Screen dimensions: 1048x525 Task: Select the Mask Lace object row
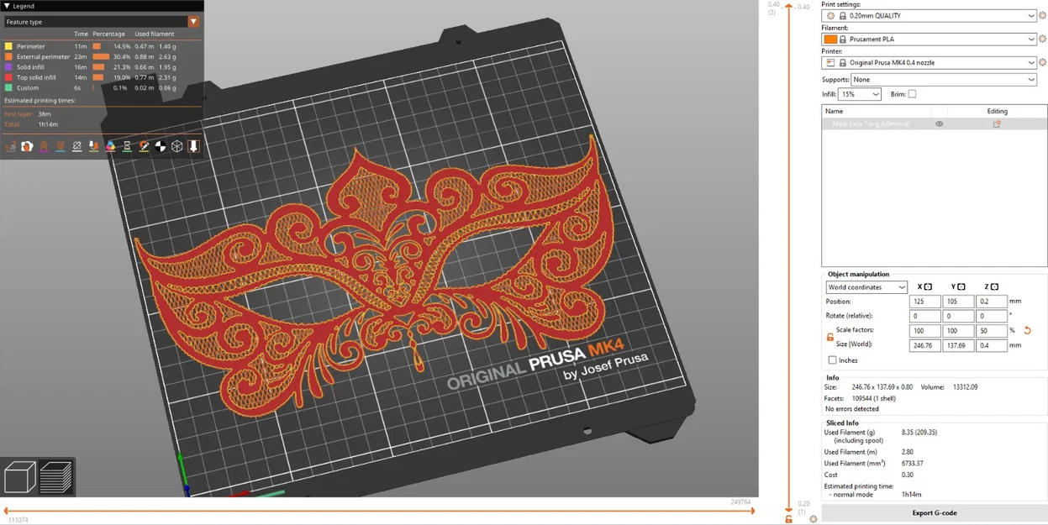coord(934,124)
